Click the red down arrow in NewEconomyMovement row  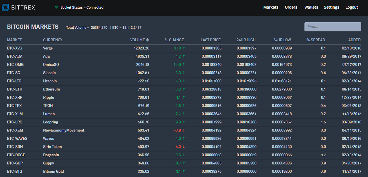183,130
